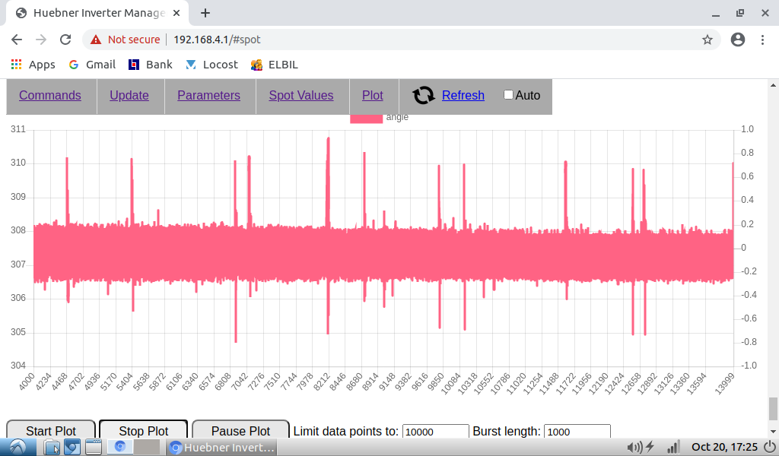Screen dimensions: 779x456
Task: Click the volume speaker icon in system tray
Action: [633, 447]
